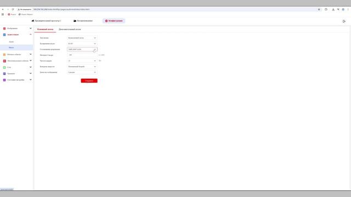Open the stream type dropdown
Screen dimensions: 351x197
click(82, 38)
